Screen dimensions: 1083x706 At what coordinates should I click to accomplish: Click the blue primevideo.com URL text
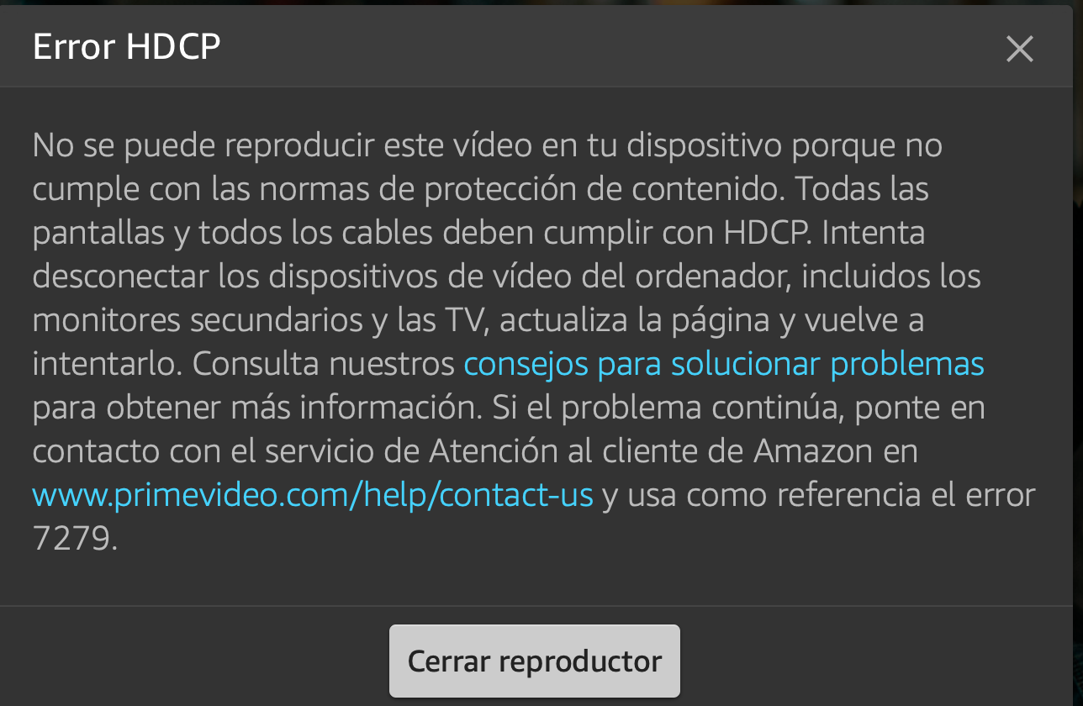[313, 495]
